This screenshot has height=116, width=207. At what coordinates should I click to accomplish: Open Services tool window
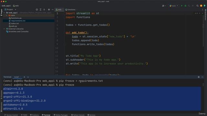91,115
